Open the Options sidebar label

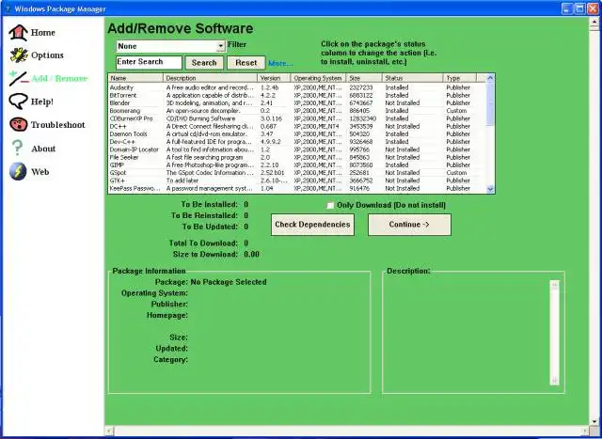coord(47,55)
